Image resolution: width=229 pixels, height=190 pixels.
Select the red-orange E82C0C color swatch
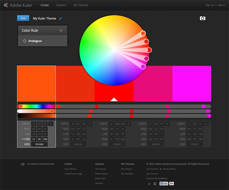[75, 84]
